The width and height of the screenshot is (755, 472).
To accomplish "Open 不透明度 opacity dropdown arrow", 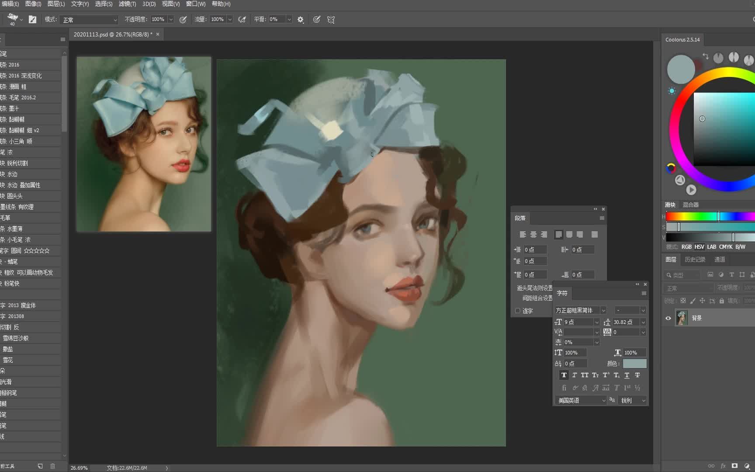I will pyautogui.click(x=171, y=19).
